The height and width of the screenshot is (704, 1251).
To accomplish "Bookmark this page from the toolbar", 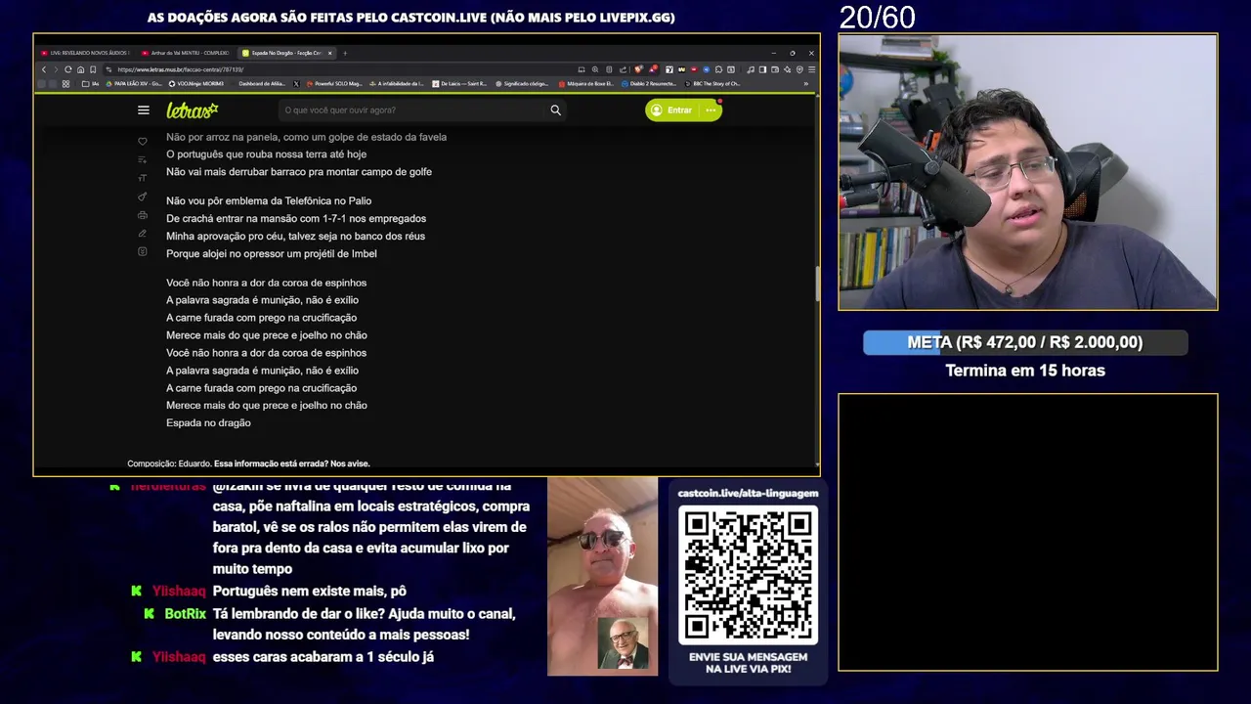I will (x=93, y=69).
